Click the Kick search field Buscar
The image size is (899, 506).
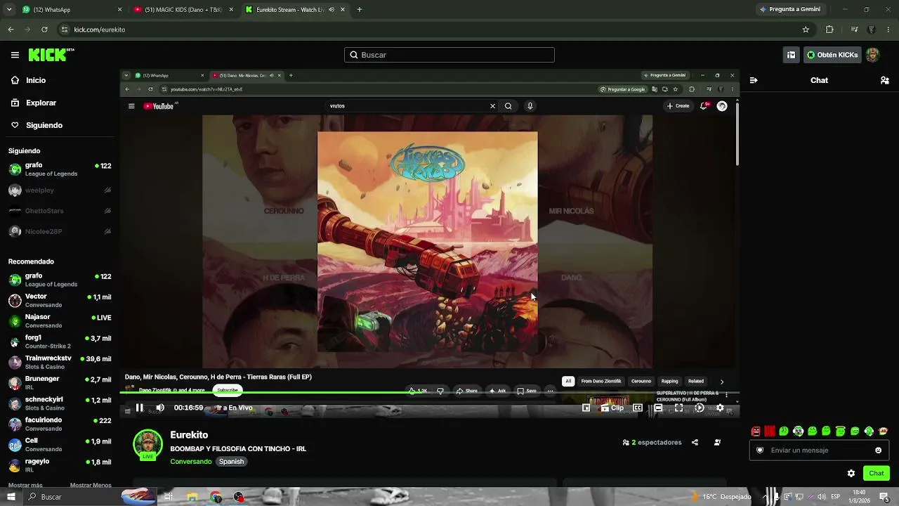click(x=449, y=55)
